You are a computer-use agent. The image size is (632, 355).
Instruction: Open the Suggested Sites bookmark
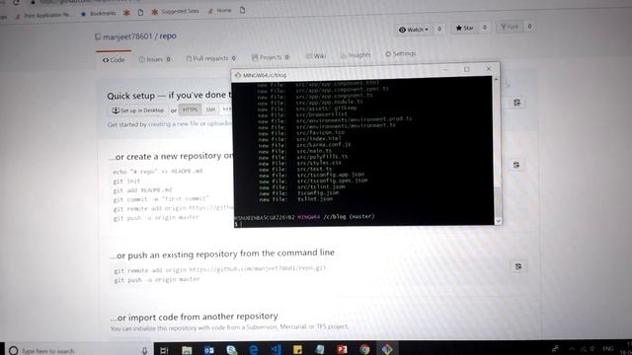(x=175, y=12)
